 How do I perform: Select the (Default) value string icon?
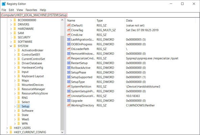click(x=69, y=25)
